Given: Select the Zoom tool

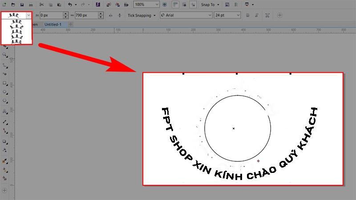Looking at the screenshot, I should (x=4, y=55).
